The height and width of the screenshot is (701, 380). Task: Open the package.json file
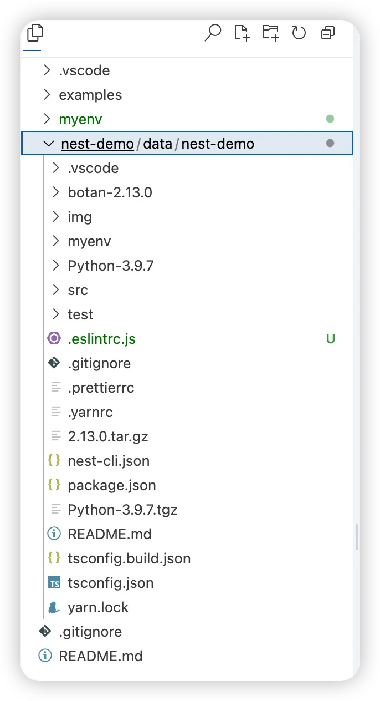click(x=111, y=485)
